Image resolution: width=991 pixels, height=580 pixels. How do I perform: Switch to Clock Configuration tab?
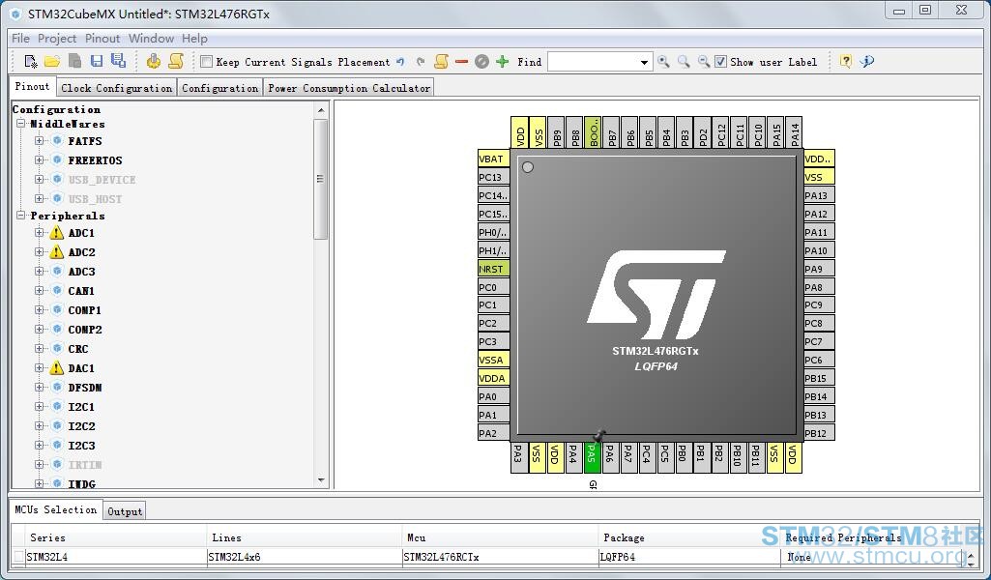tap(116, 88)
